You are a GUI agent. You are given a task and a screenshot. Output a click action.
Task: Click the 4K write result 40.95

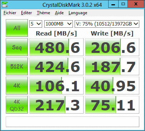[112, 86]
